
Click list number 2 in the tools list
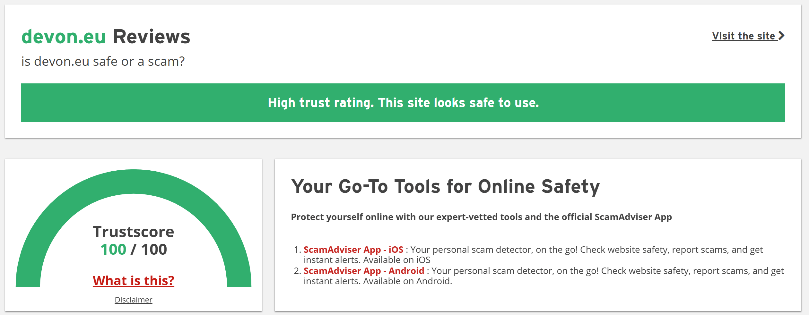tap(297, 271)
